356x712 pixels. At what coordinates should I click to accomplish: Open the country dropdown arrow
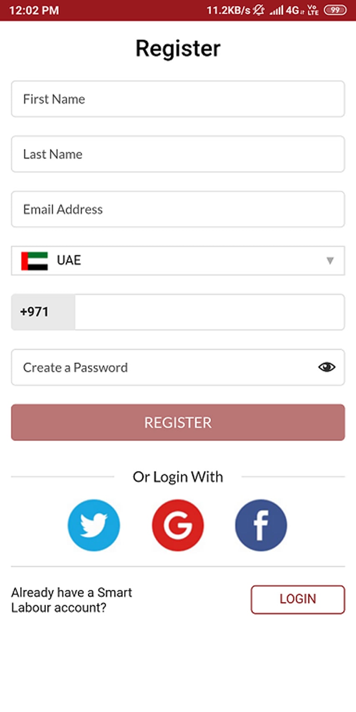(330, 261)
